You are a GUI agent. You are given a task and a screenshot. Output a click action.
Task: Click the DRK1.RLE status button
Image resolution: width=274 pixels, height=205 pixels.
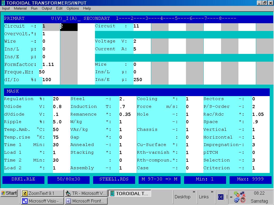pos(23,180)
